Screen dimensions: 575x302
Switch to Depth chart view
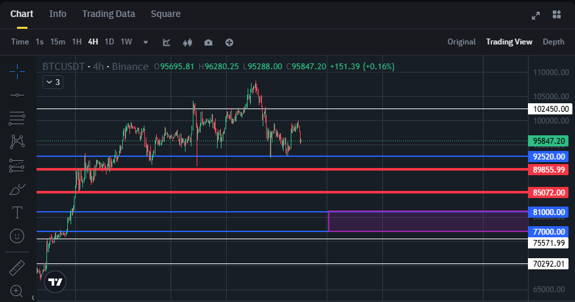pos(553,42)
